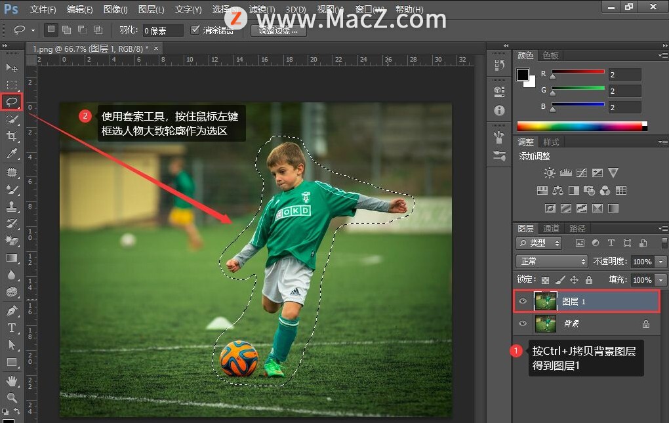Open the blend mode 正常 dropdown
Screen dimensions: 669x423
(x=552, y=262)
